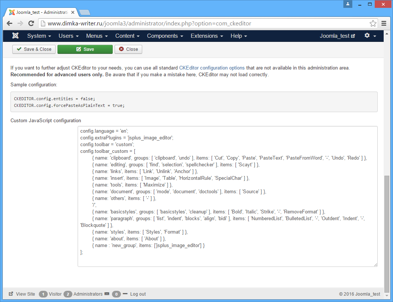Click Log out in footer
393x302 pixels.
(x=138, y=294)
